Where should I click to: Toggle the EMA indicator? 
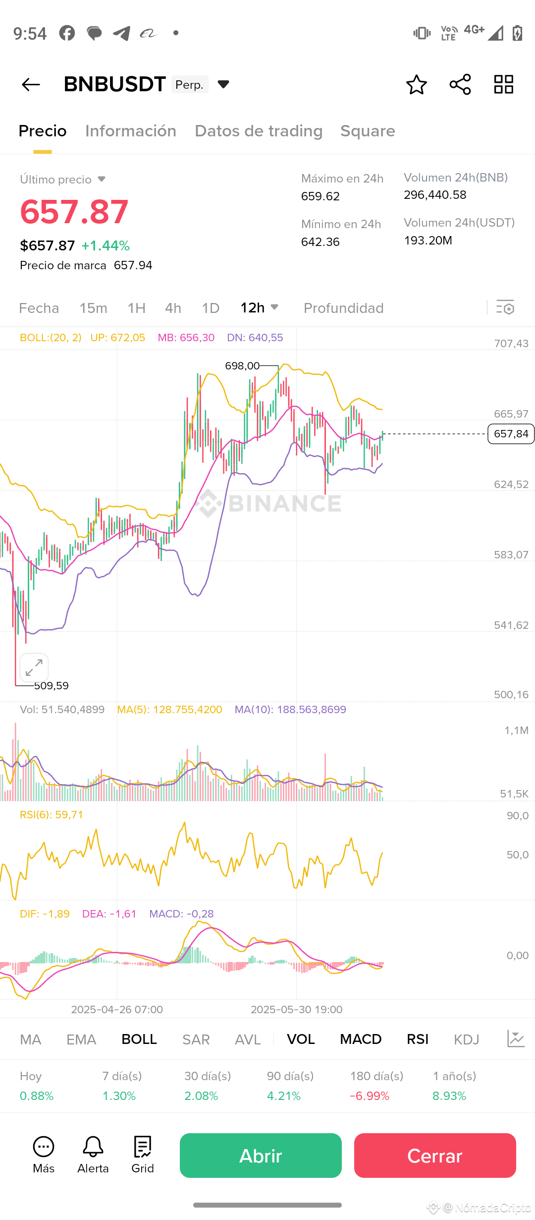tap(81, 1039)
